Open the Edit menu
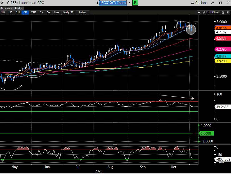The image size is (231, 174). (x=18, y=8)
